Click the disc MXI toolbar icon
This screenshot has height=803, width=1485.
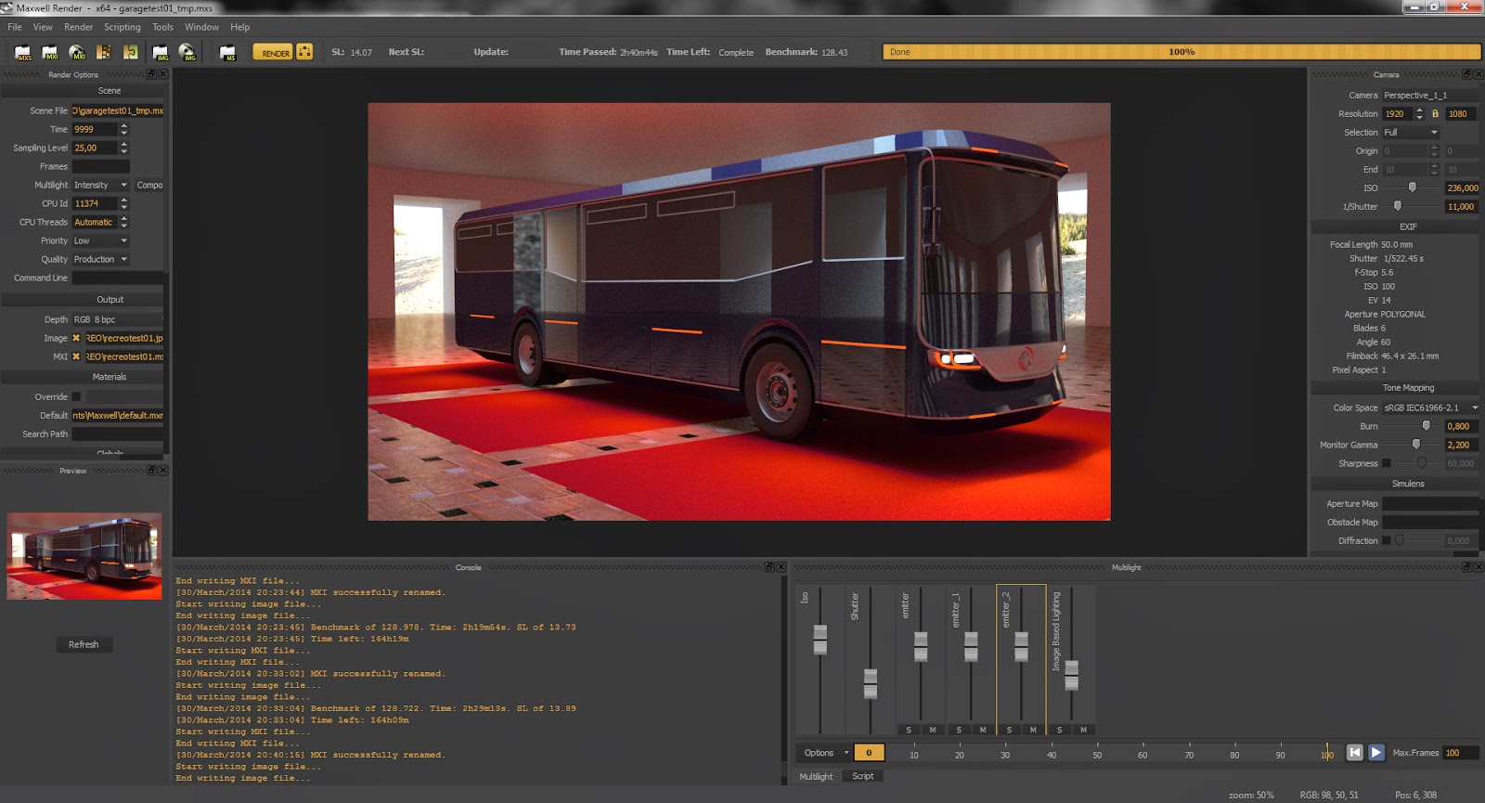(77, 52)
